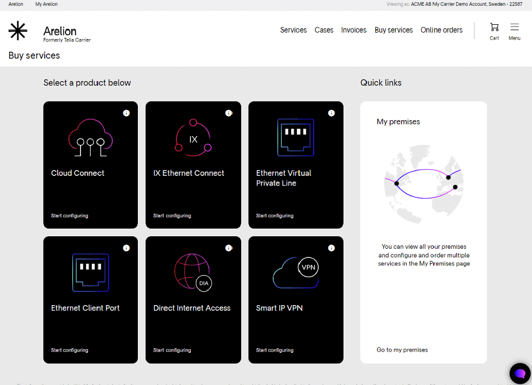
Task: Click the Direct Internet Access card title
Action: (192, 308)
